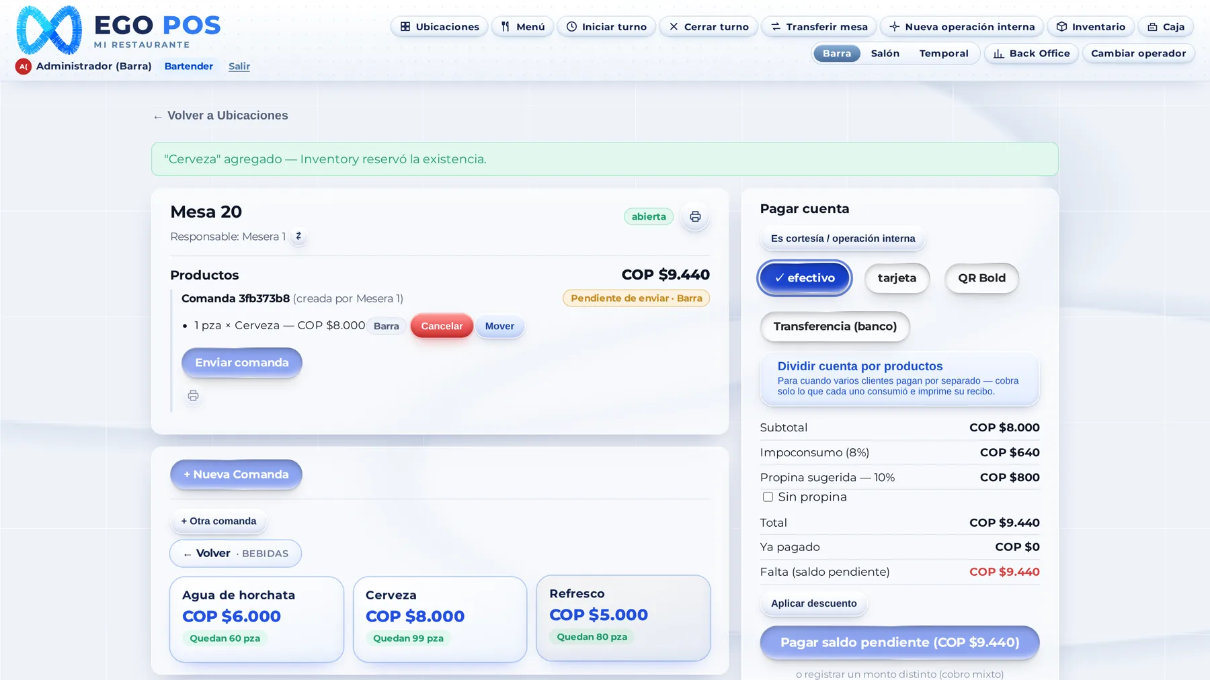1210x680 pixels.
Task: Click Iniciar turno clock button
Action: [x=606, y=27]
